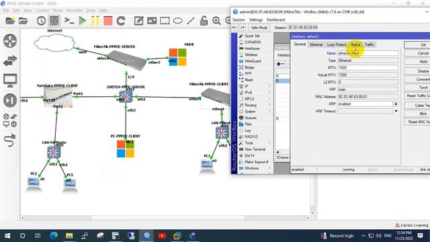Open New Terminal in WinBox sidebar
This screenshot has width=430, height=242.
point(255,149)
